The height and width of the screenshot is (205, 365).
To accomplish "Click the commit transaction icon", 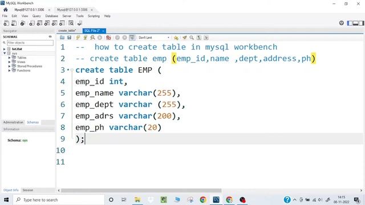I will click(x=117, y=38).
